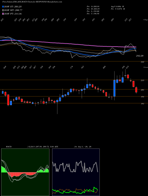Click the 181 price level label
The width and height of the screenshot is (148, 196).
[142, 104]
